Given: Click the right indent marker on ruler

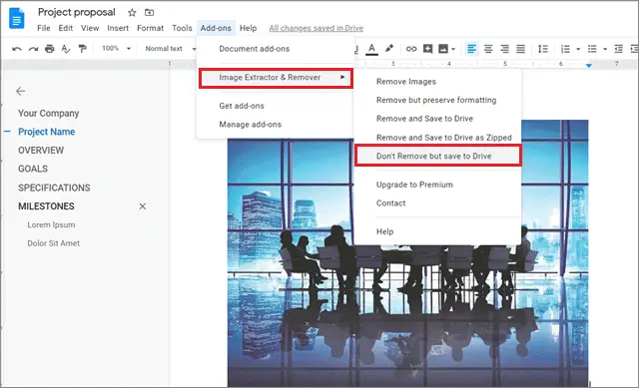Looking at the screenshot, I should point(588,65).
